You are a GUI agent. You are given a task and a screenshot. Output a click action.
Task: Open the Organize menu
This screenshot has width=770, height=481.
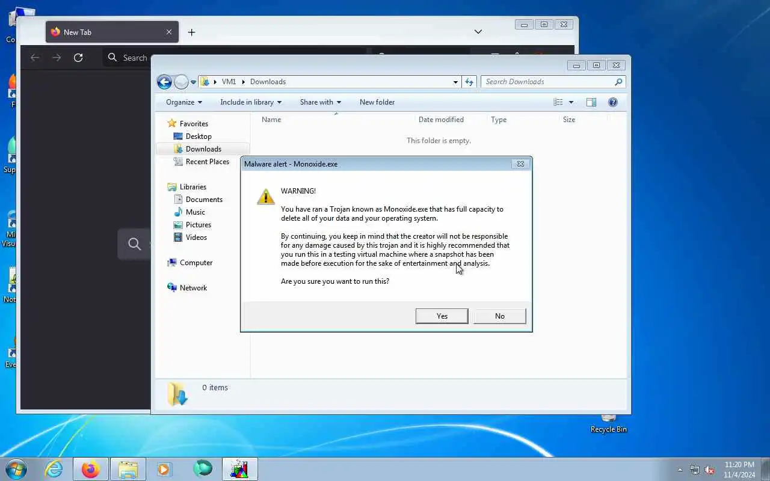coord(184,102)
